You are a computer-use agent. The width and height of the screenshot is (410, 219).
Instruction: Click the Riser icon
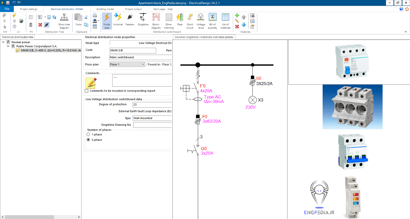click(180, 20)
